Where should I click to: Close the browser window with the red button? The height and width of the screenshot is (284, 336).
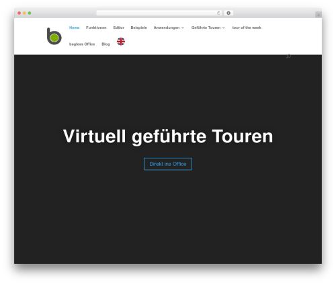click(19, 13)
